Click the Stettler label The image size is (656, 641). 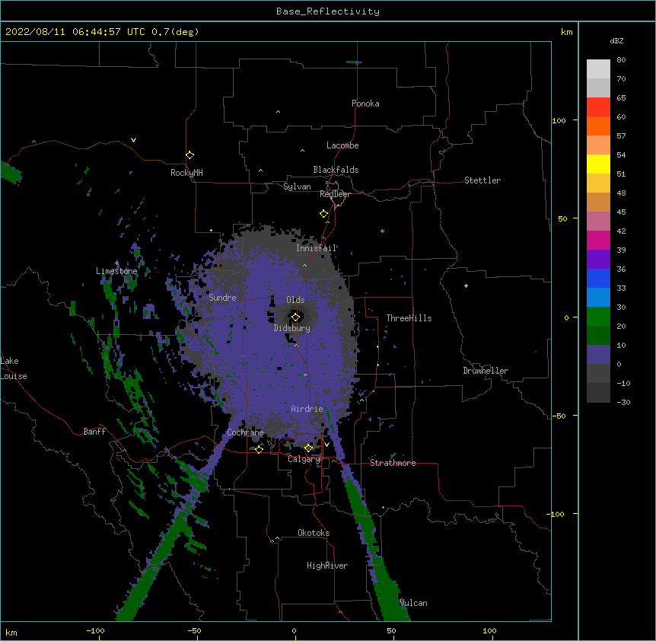click(x=482, y=180)
